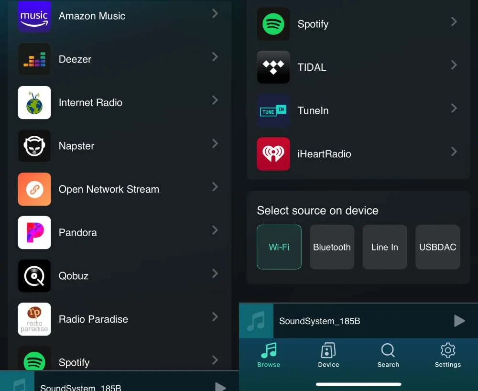
Task: Tap the iHeartRadio label
Action: (x=325, y=154)
